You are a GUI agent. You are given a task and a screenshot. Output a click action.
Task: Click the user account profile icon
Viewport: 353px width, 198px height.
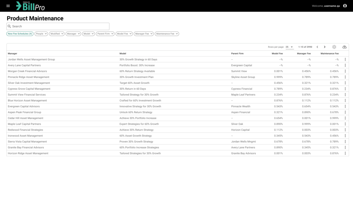pyautogui.click(x=345, y=6)
